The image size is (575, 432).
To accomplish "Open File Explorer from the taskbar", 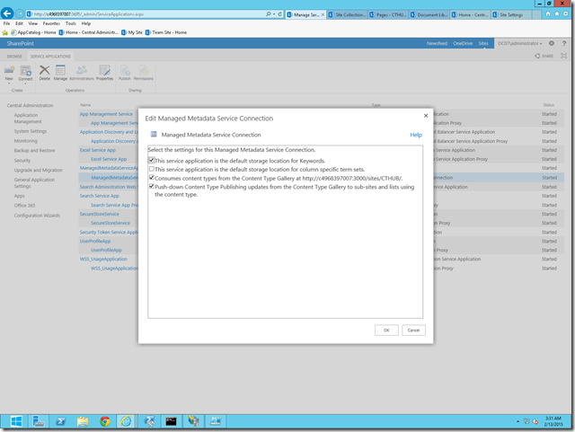I will click(x=83, y=422).
